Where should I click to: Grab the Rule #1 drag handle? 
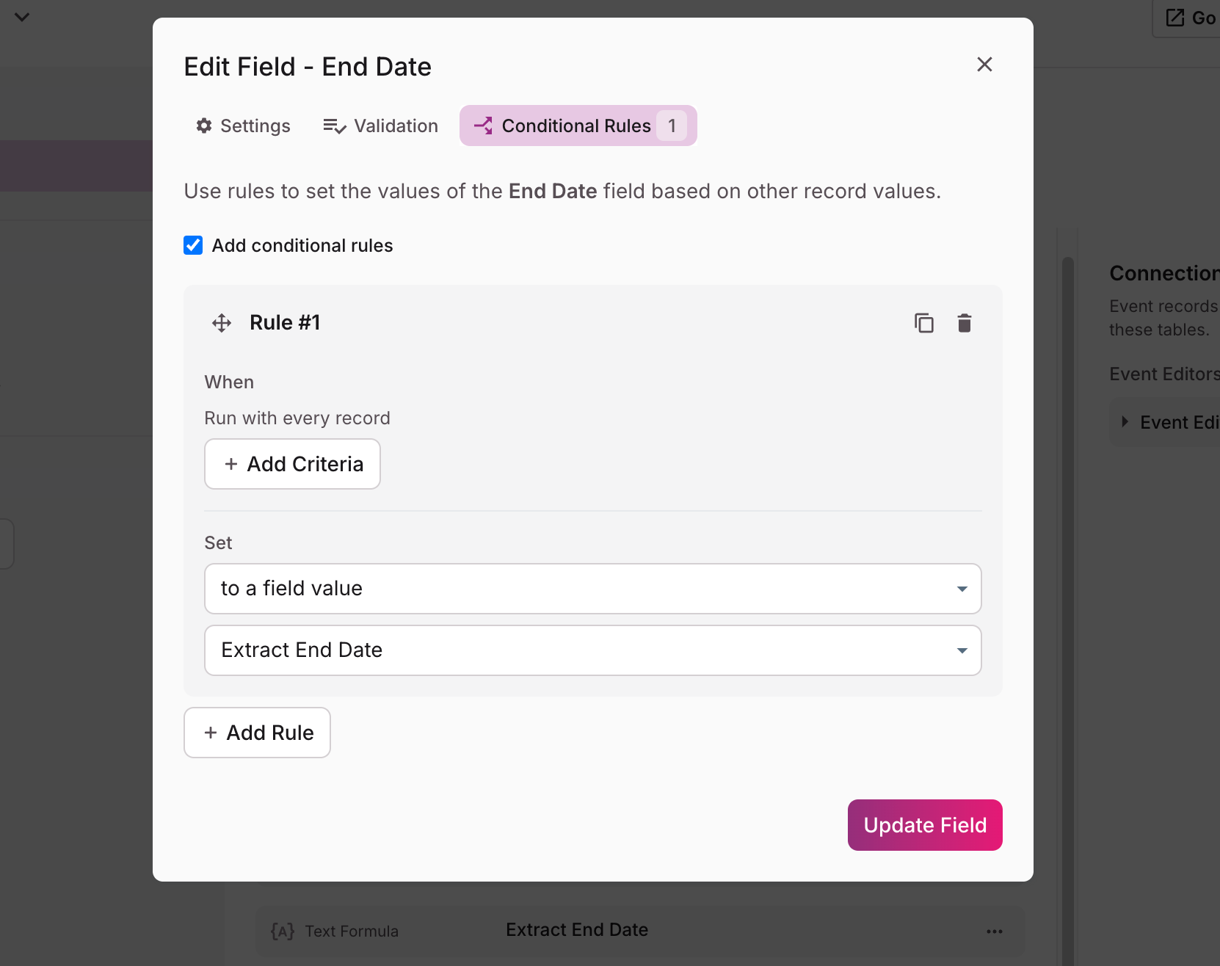(222, 323)
